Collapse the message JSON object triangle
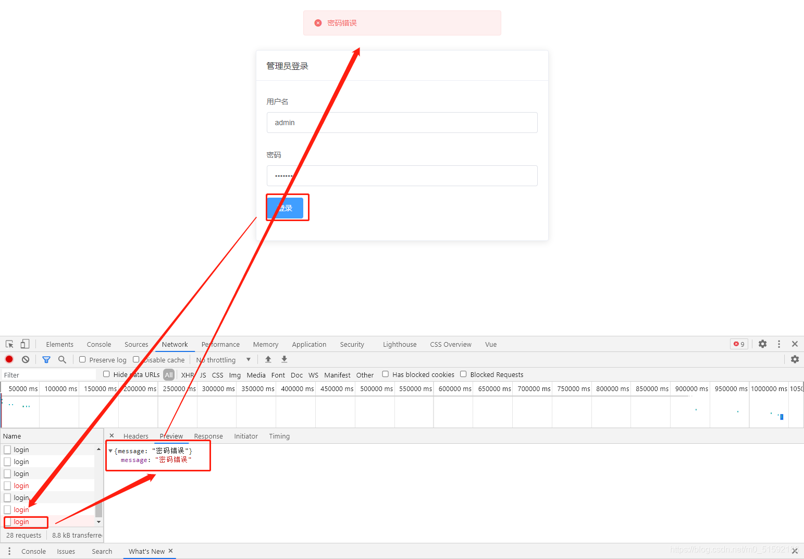 110,451
